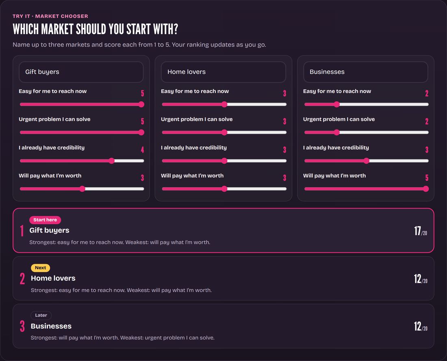
Task: Select Gift buyers ranking title
Action: tap(49, 230)
